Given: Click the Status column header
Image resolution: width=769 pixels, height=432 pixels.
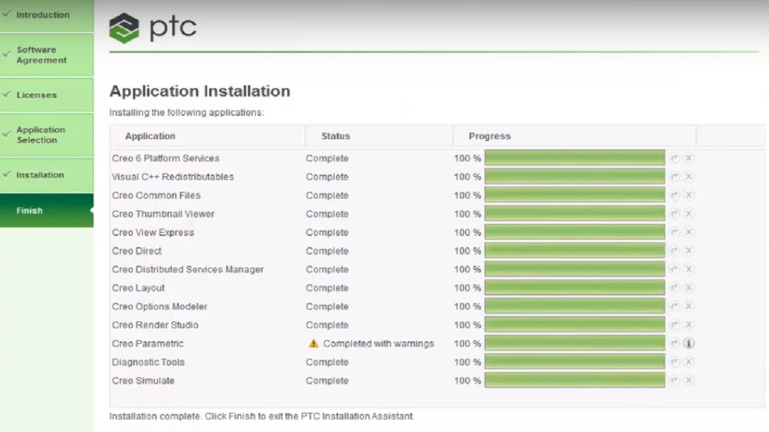Looking at the screenshot, I should (x=378, y=136).
